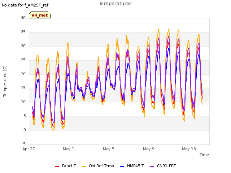The height and width of the screenshot is (173, 231).
Task: Click the 5 y-axis tick label
Action: click(x=25, y=116)
